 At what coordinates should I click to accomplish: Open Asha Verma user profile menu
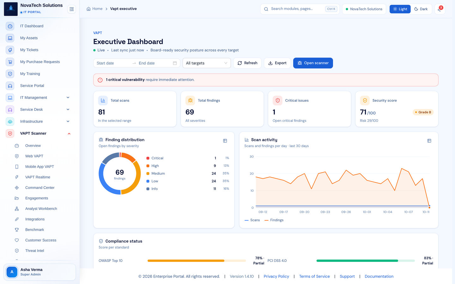click(x=39, y=272)
